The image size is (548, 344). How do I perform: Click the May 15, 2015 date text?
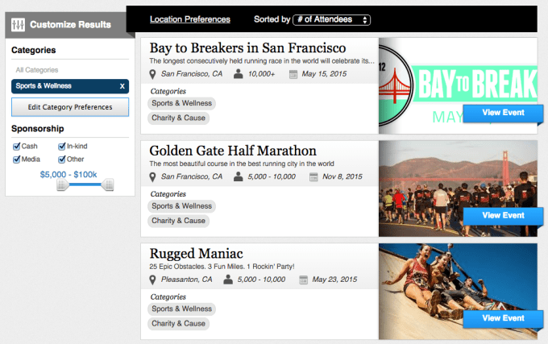(x=324, y=74)
